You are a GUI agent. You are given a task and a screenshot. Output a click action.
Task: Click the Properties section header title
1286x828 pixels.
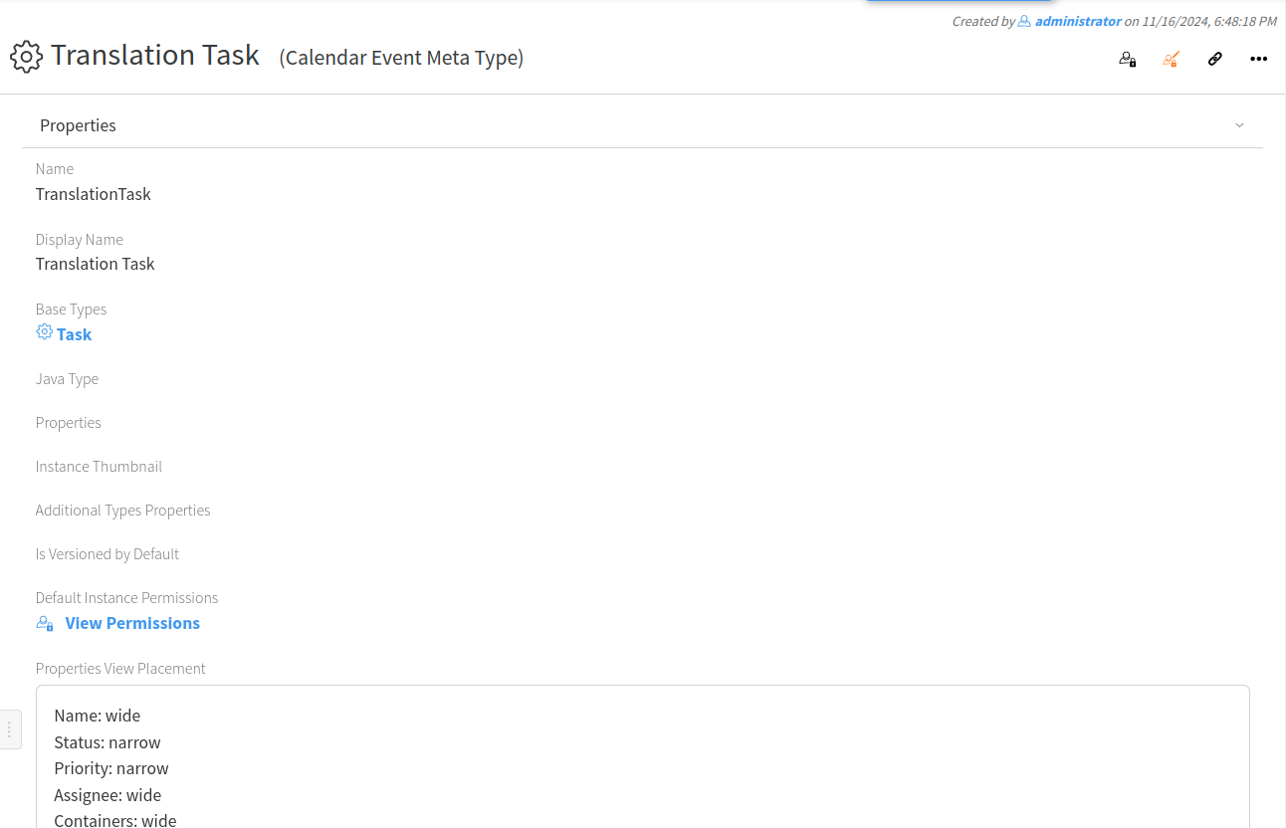click(x=78, y=125)
